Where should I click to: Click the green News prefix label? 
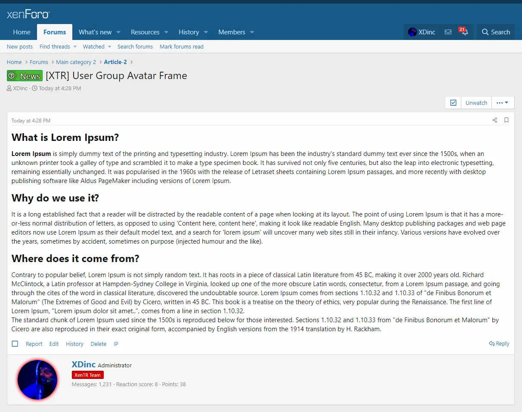point(25,76)
